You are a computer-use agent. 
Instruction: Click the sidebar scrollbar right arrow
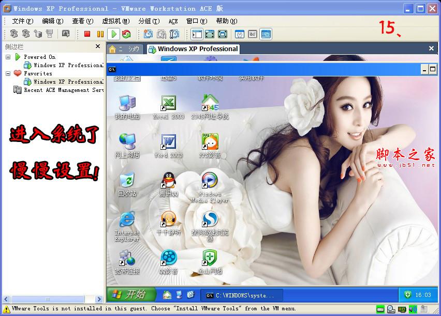tap(99, 299)
